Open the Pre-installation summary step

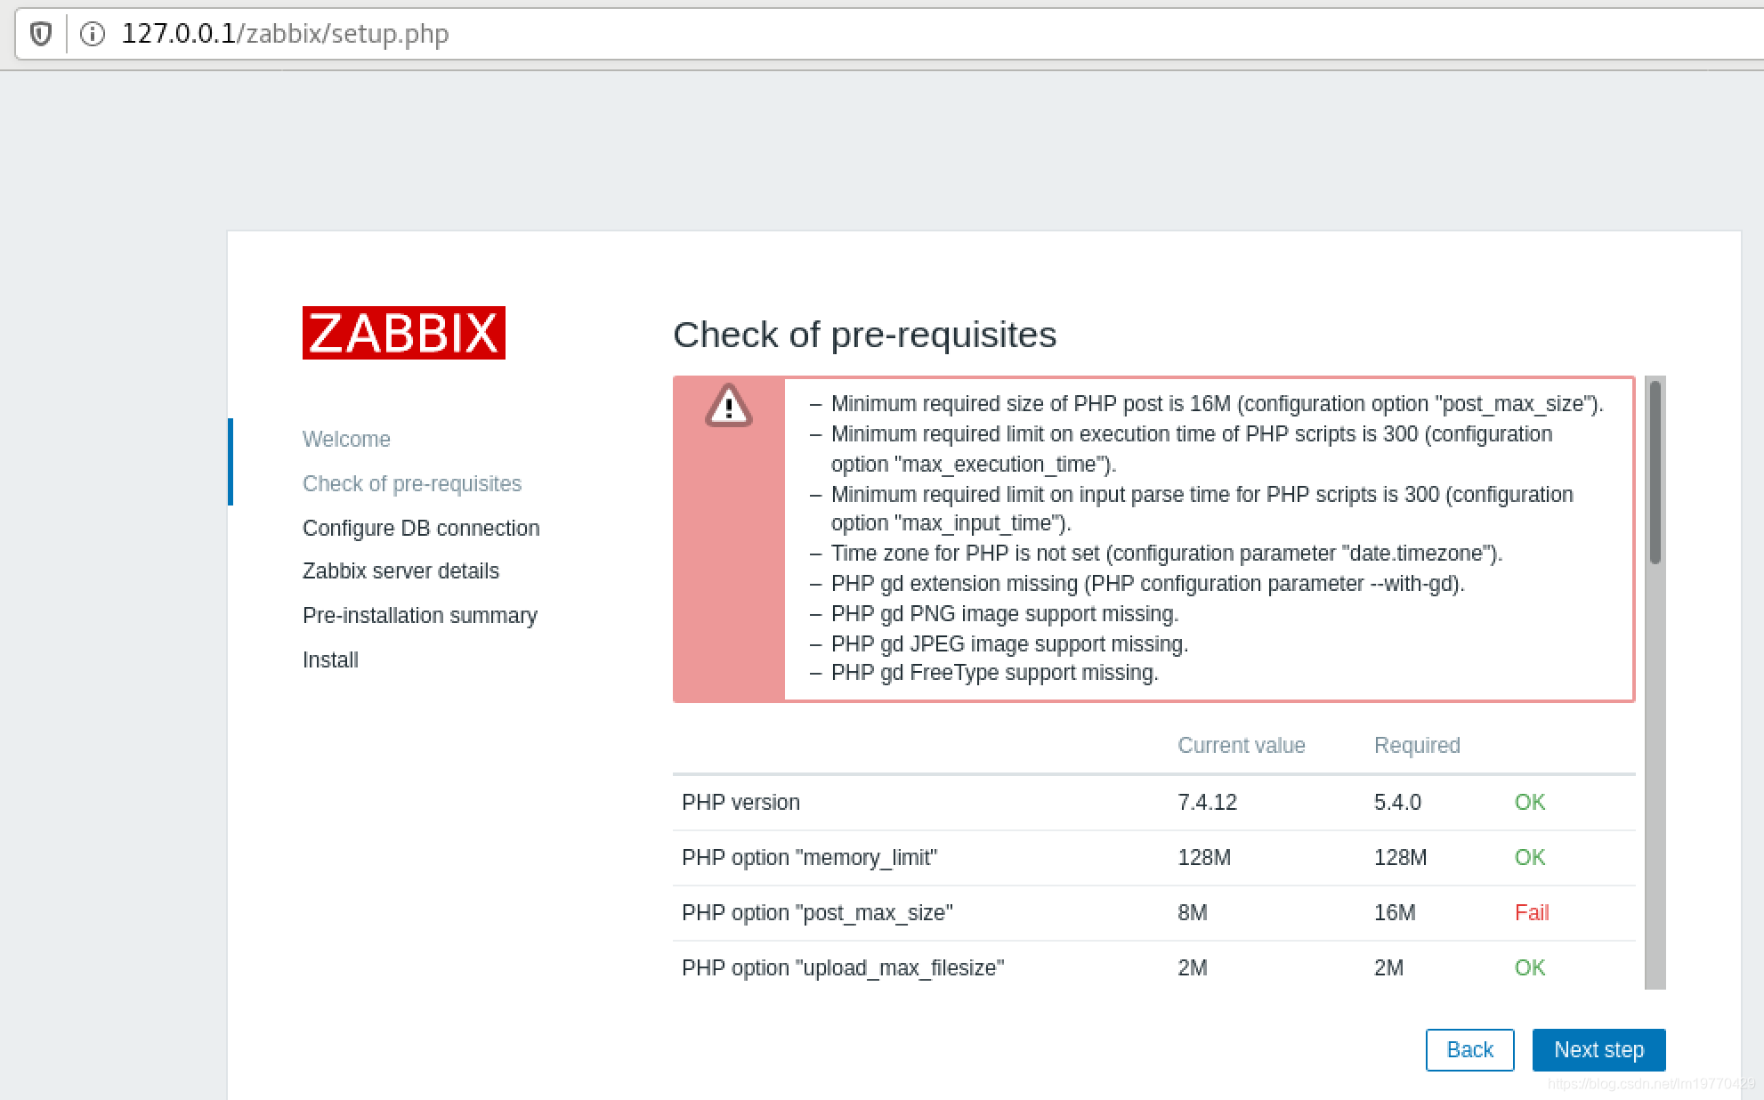pos(420,615)
